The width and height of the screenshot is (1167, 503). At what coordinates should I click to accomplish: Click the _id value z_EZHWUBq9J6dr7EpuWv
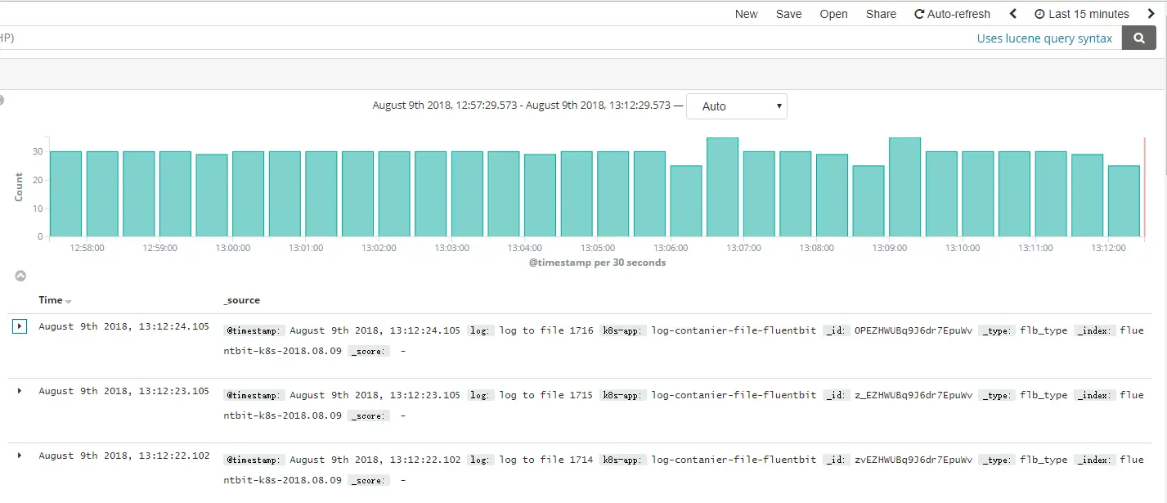(x=913, y=395)
